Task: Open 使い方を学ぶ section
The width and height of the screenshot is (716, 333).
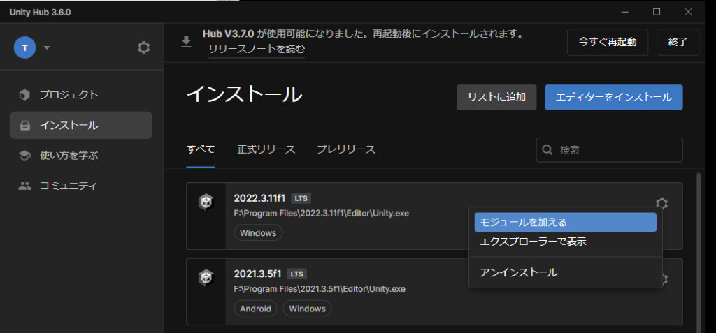Action: pos(69,156)
